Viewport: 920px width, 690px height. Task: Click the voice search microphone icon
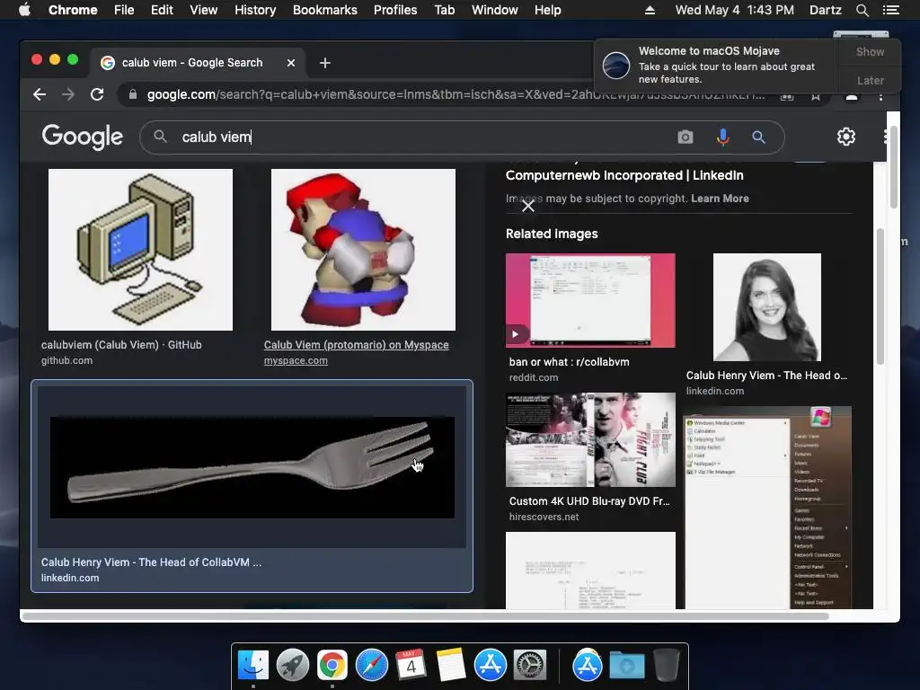coord(723,137)
